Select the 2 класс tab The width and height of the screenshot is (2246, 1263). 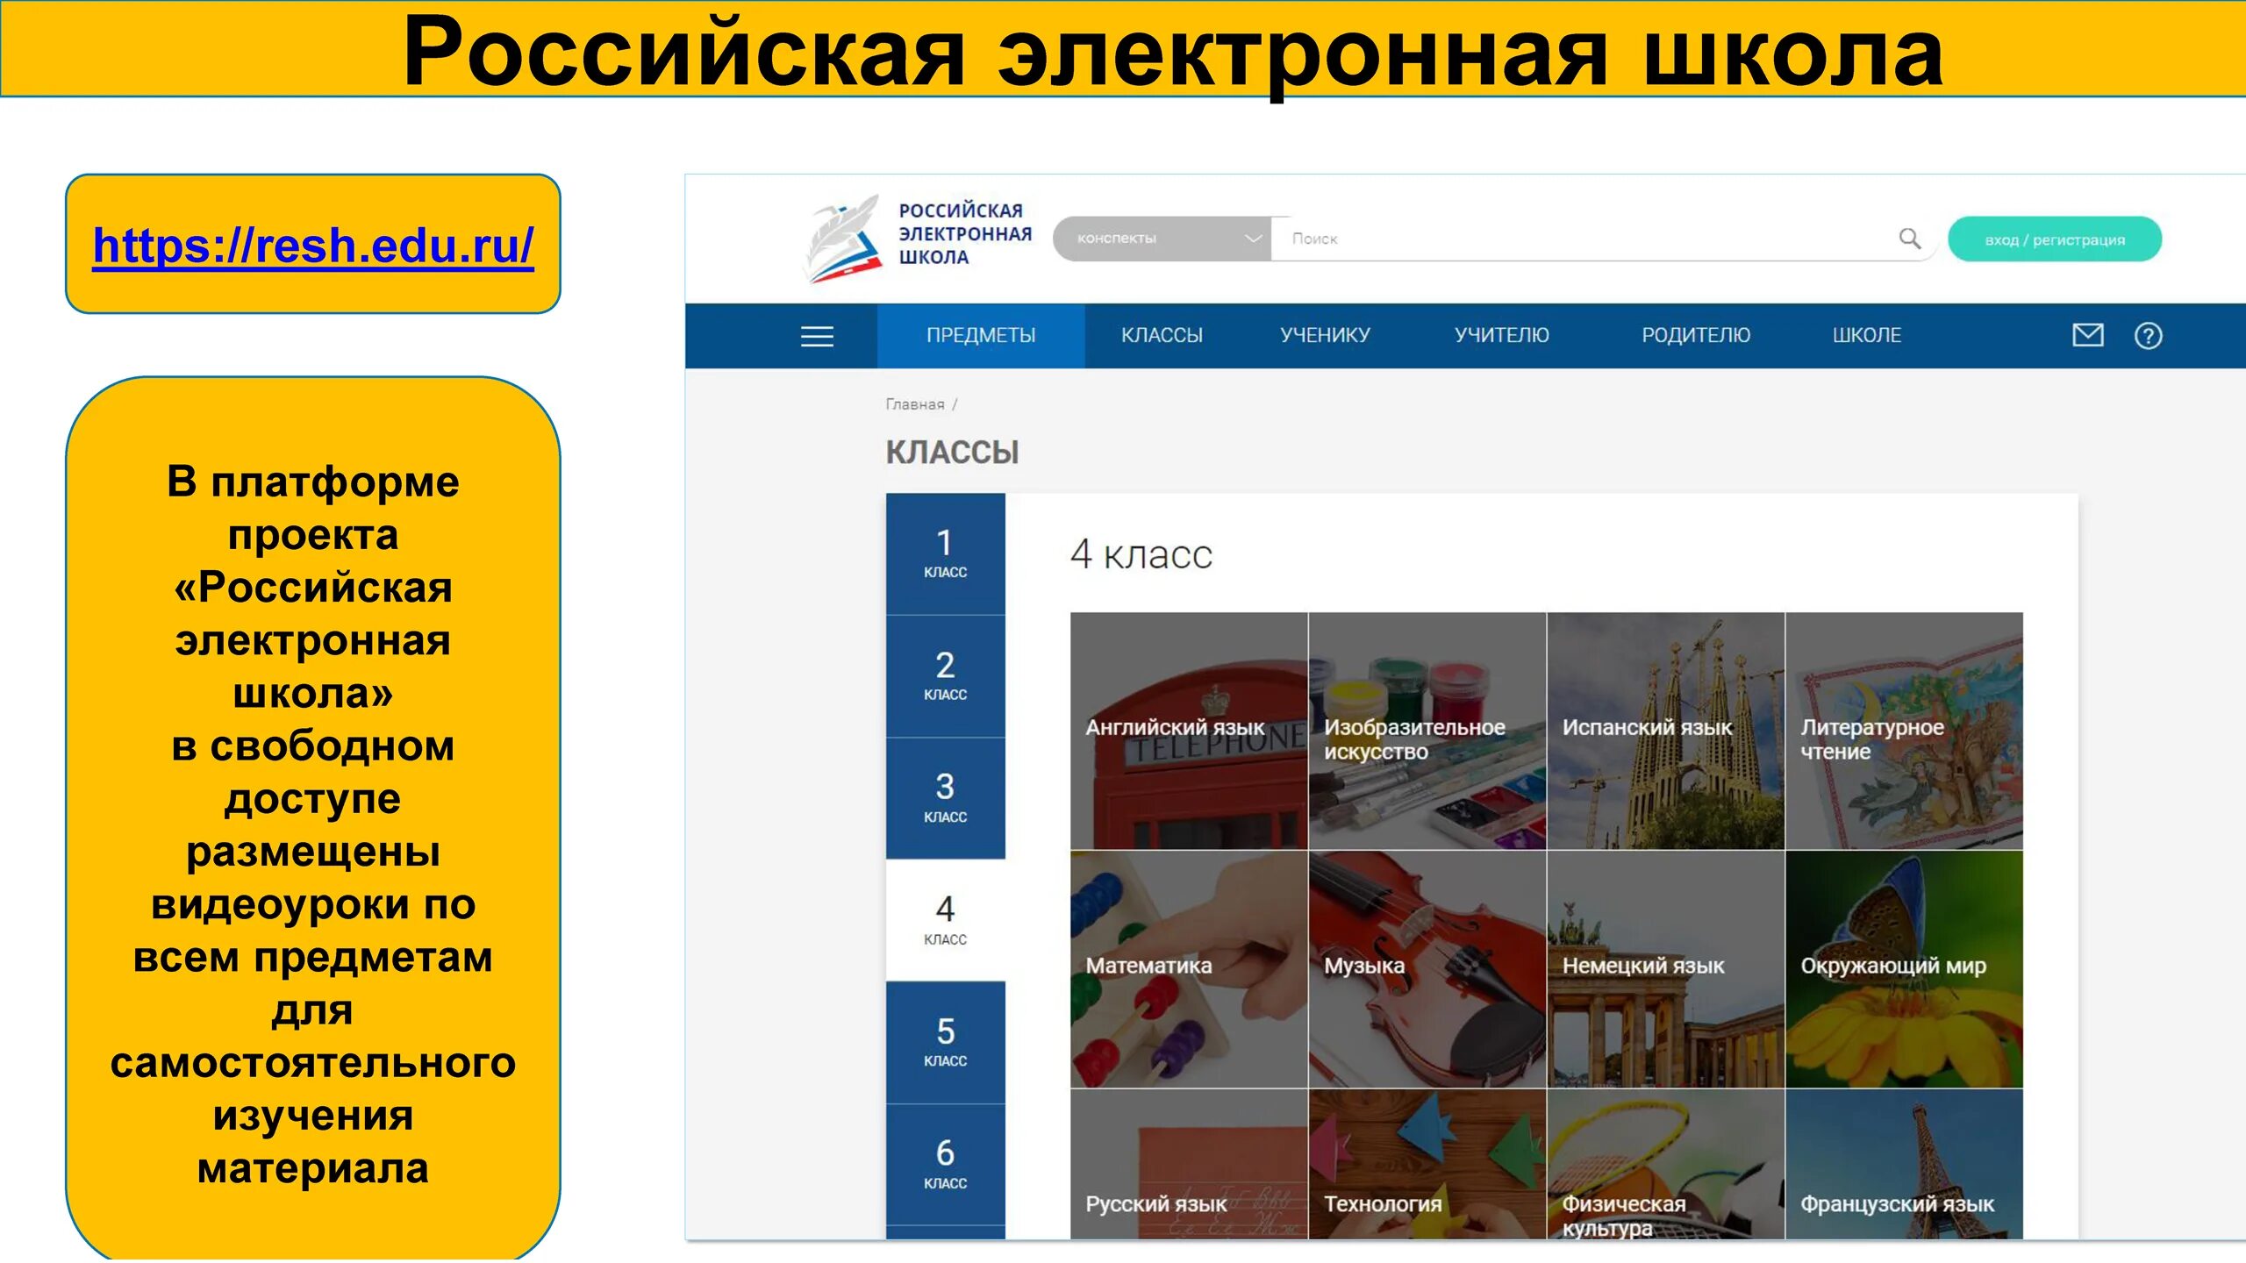pyautogui.click(x=945, y=676)
